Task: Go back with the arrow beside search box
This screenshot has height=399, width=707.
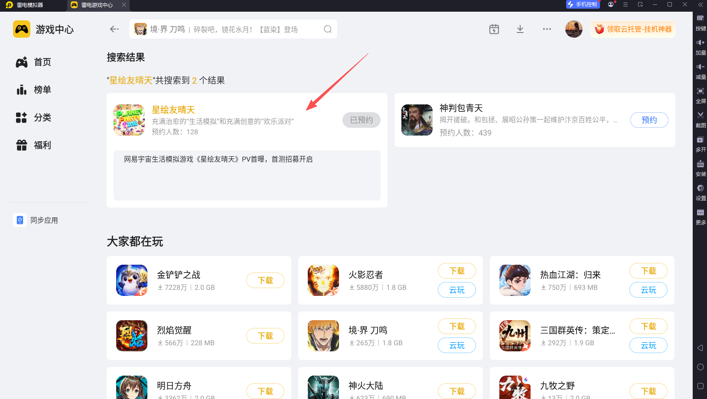Action: (114, 29)
